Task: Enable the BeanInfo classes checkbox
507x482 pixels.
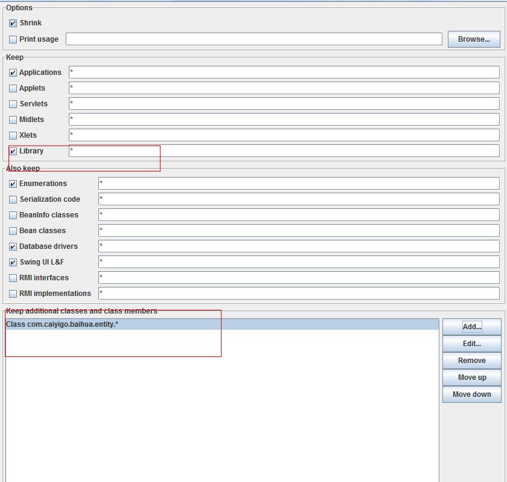Action: [13, 216]
